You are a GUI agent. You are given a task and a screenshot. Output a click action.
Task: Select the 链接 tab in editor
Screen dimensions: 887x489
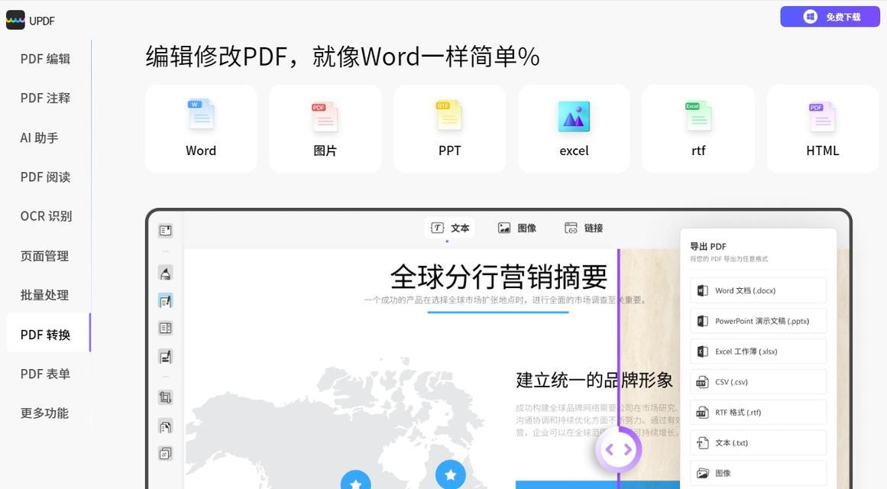point(584,228)
